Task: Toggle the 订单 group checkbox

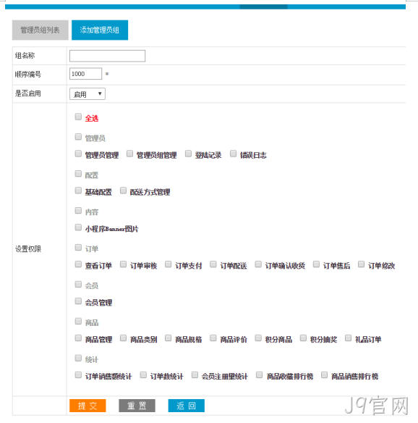Action: coord(78,248)
